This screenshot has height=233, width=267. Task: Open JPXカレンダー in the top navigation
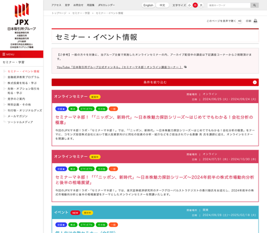click(106, 5)
